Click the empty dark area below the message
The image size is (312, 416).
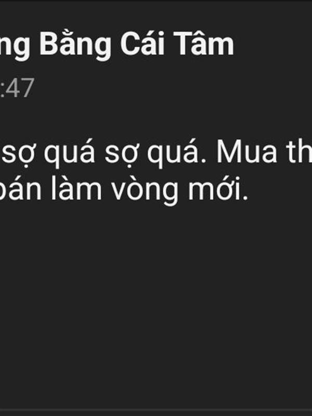[x=156, y=305]
